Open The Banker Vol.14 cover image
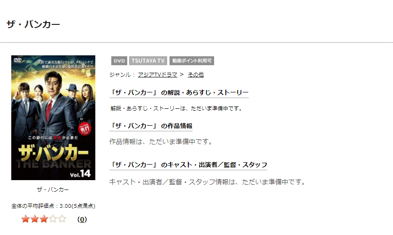The width and height of the screenshot is (393, 235). [x=53, y=118]
